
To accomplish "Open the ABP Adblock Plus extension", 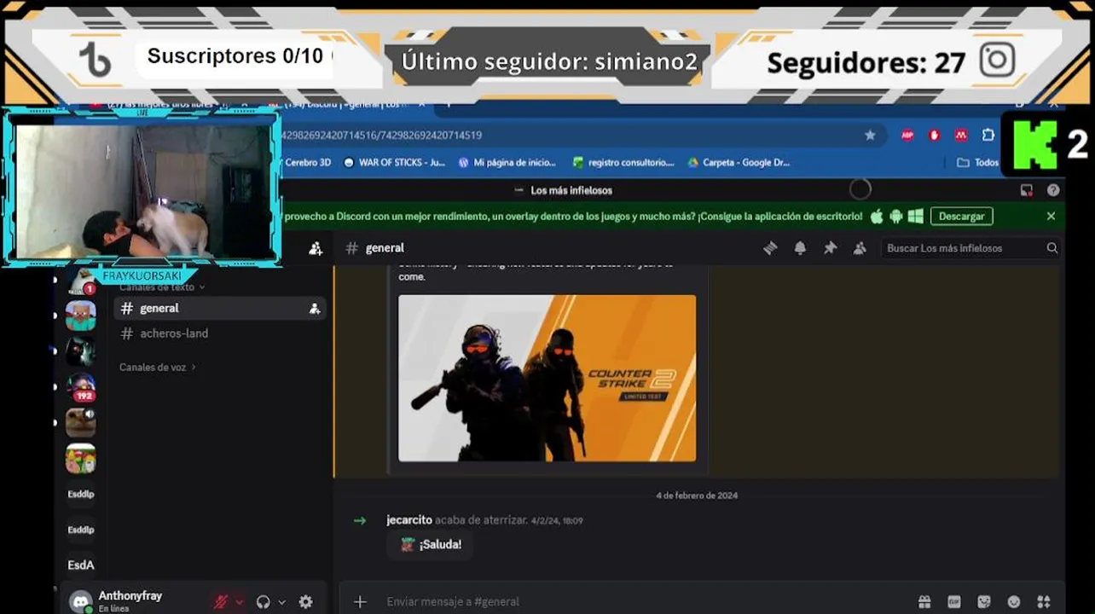I will click(907, 135).
